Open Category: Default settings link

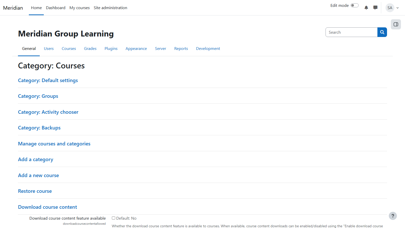coord(48,80)
